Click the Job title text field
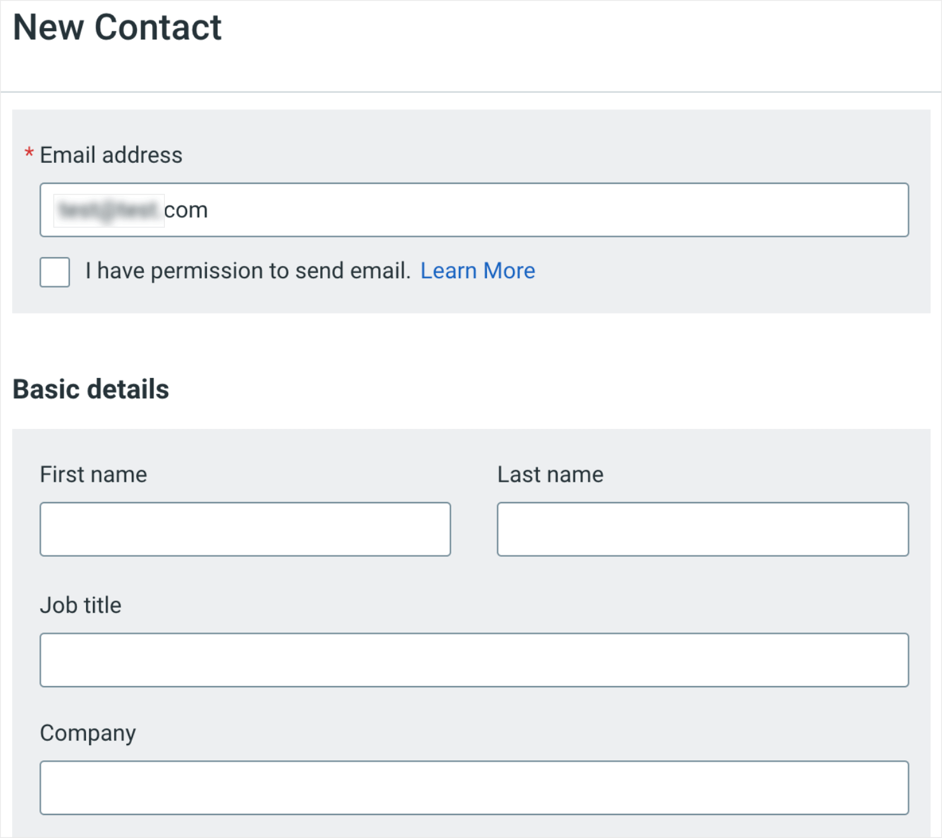 [x=474, y=660]
